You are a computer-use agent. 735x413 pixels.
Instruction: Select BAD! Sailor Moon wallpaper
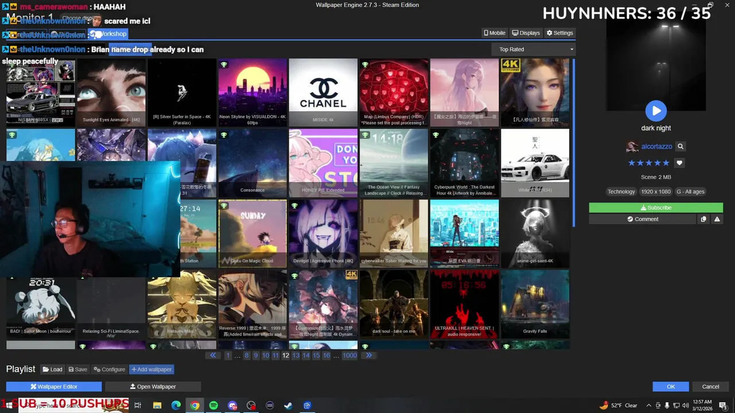pyautogui.click(x=41, y=307)
